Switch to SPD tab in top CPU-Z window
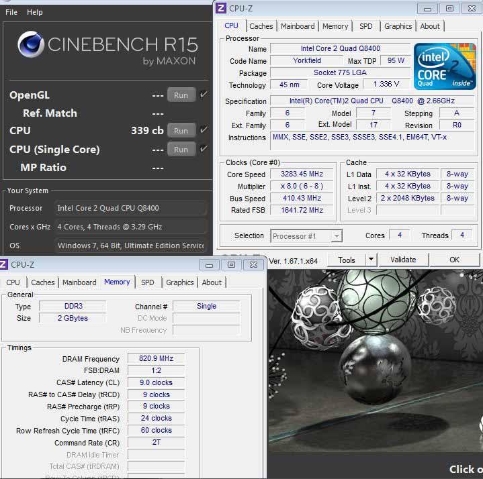This screenshot has height=479, width=483. pos(365,26)
